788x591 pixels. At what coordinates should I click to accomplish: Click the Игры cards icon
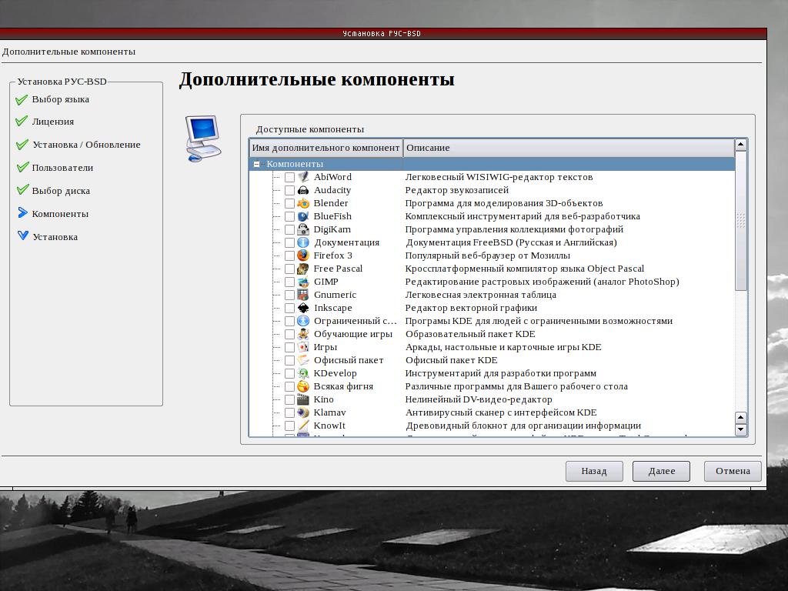(x=303, y=347)
